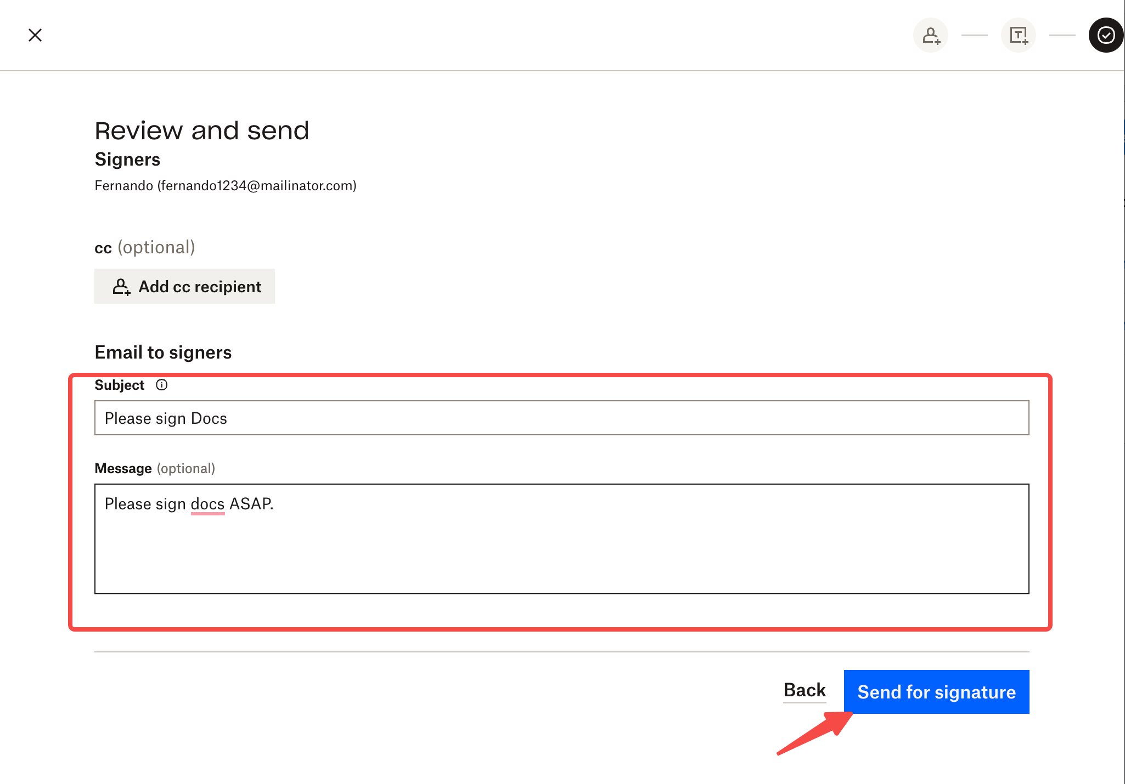Click the Review and send heading
This screenshot has width=1125, height=784.
(x=201, y=130)
